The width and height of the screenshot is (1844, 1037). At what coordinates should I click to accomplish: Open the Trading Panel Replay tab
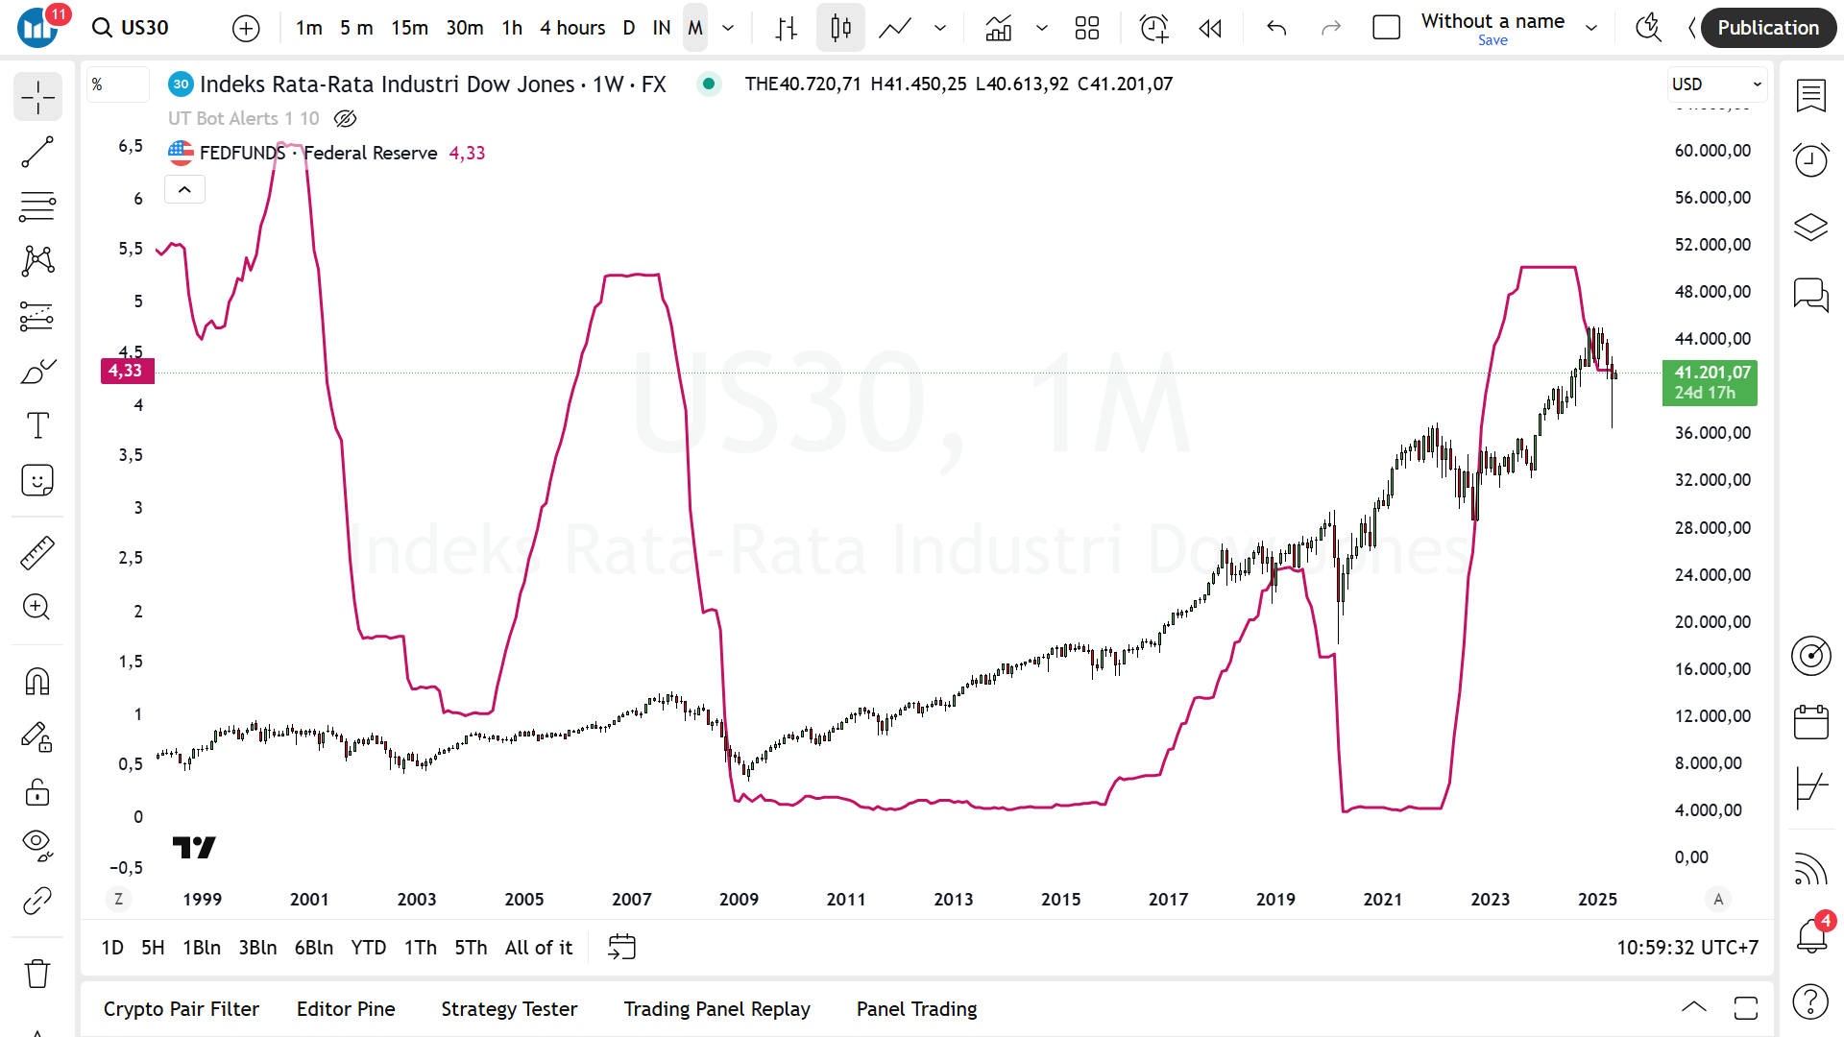[x=716, y=1008]
